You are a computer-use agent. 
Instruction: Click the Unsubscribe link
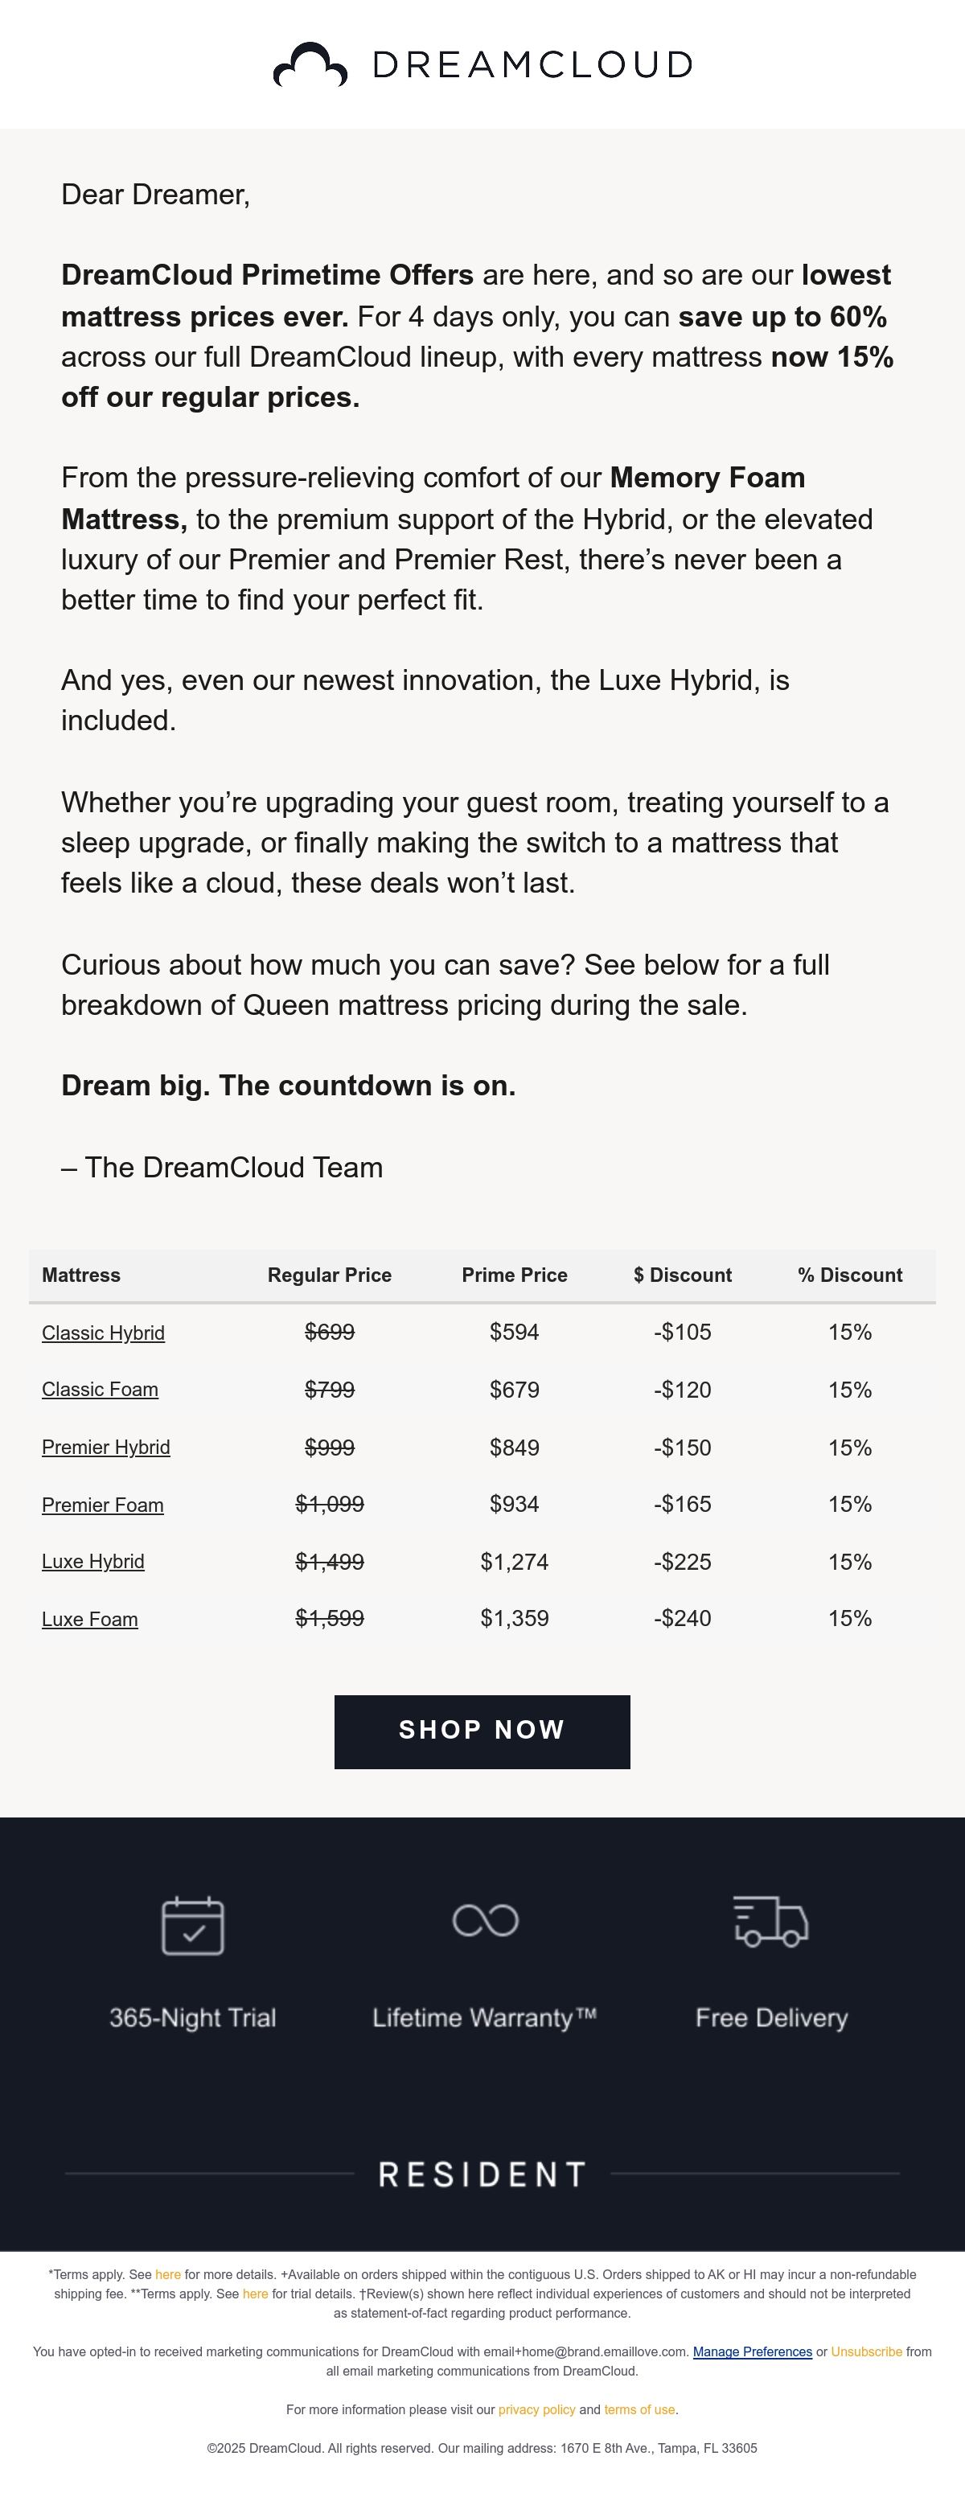pos(866,2351)
